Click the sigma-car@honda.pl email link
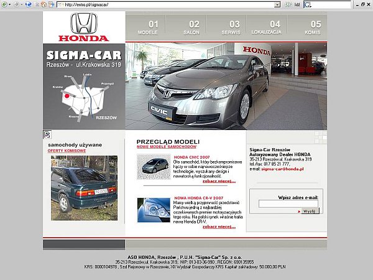This screenshot has width=373, height=280. [282, 169]
